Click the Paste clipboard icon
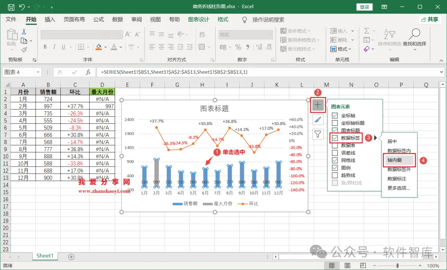 click(x=12, y=34)
